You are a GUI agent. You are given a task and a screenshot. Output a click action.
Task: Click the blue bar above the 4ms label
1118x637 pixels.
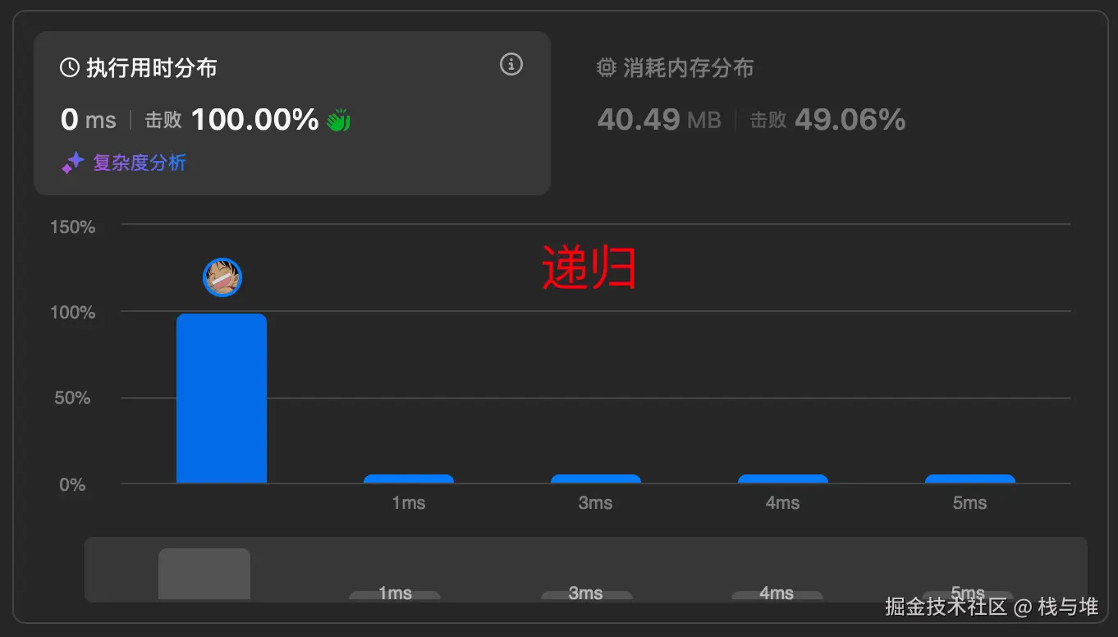pos(783,479)
